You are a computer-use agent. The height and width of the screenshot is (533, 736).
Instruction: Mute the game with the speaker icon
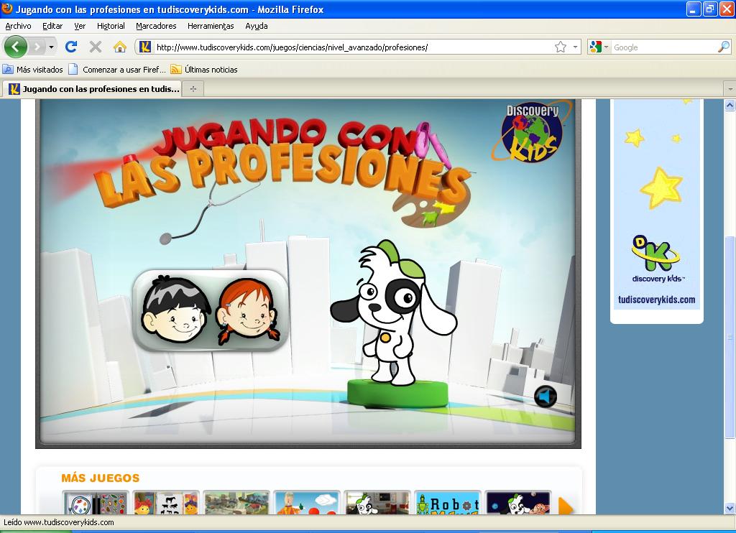click(x=546, y=397)
